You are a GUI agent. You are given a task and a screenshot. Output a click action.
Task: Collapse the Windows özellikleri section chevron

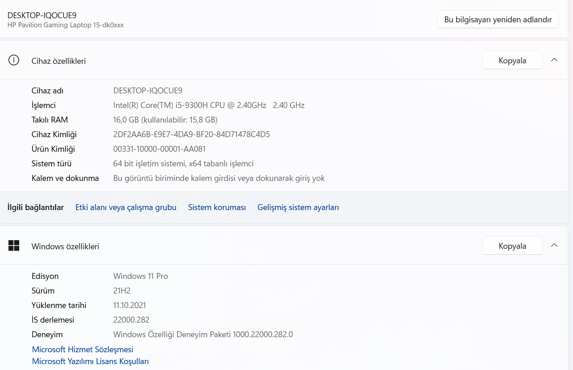point(554,246)
